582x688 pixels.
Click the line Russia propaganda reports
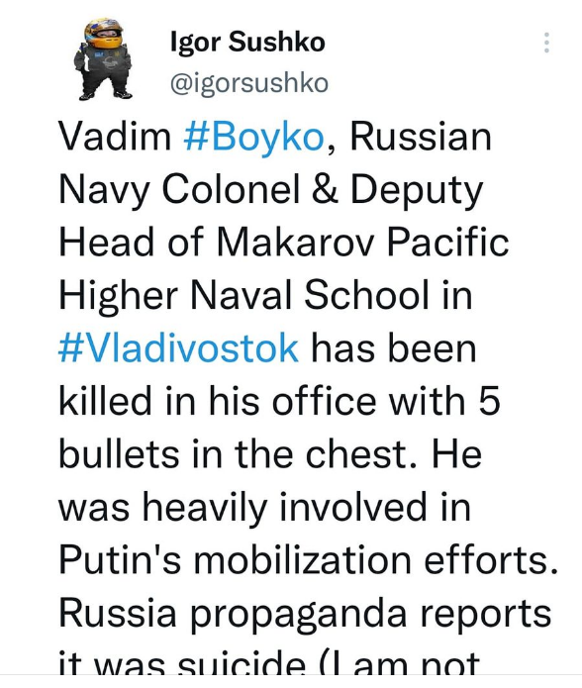point(305,615)
